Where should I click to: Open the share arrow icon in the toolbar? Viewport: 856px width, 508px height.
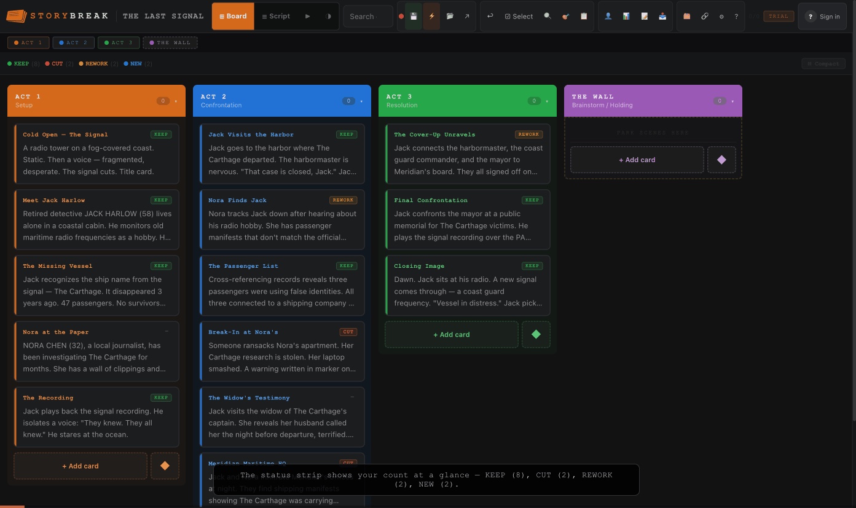(466, 17)
